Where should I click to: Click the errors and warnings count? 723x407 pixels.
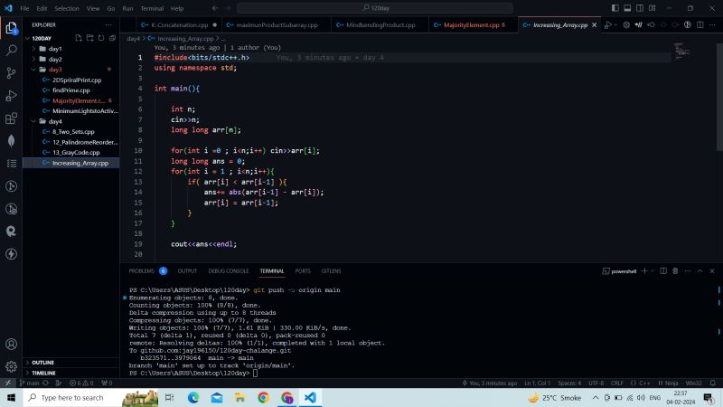tap(81, 383)
